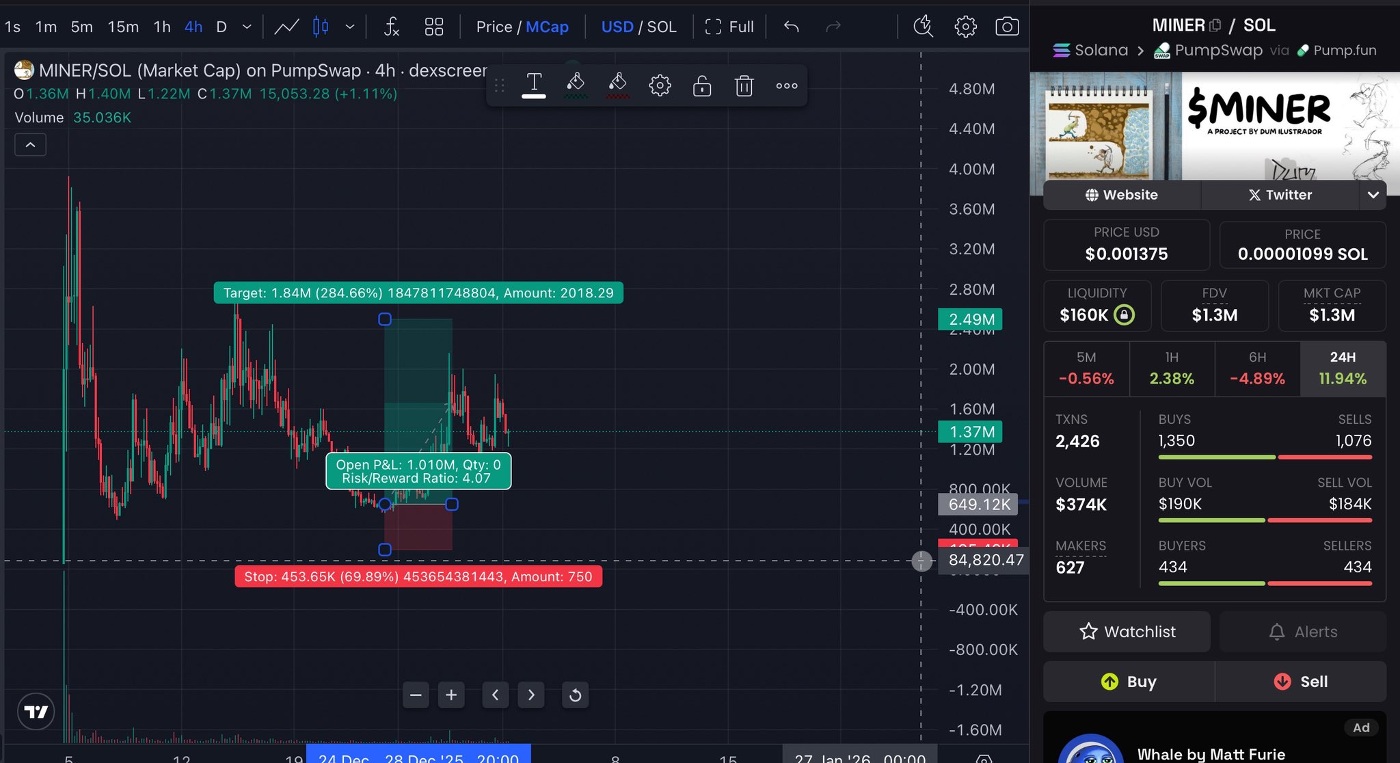The width and height of the screenshot is (1400, 763).
Task: Add token to Watchlist
Action: tap(1127, 632)
